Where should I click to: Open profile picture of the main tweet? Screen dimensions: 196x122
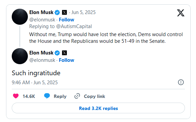(x=20, y=56)
